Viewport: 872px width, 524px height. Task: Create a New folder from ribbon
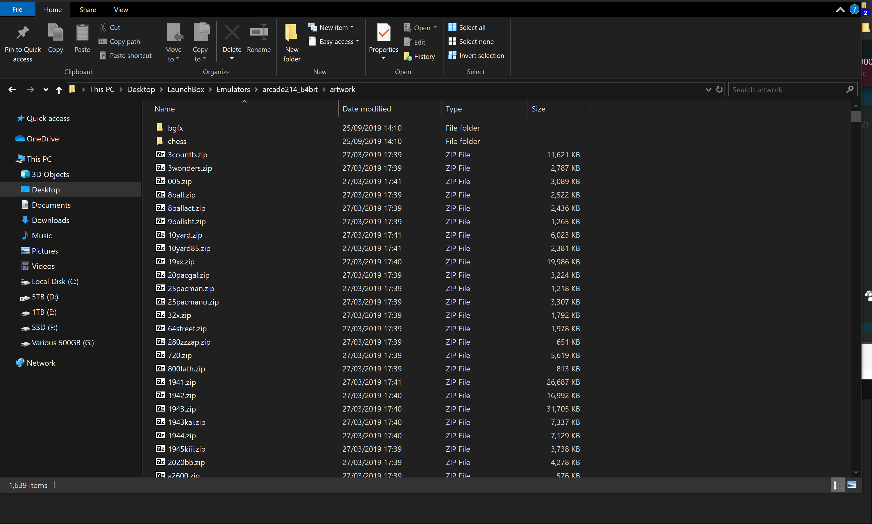pyautogui.click(x=292, y=33)
